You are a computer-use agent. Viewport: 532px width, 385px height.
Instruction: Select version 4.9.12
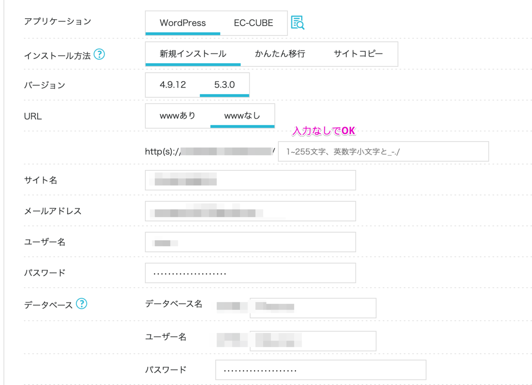coord(172,85)
